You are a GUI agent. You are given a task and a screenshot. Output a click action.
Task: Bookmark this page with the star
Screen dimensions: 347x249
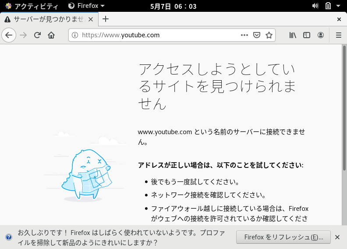click(269, 35)
